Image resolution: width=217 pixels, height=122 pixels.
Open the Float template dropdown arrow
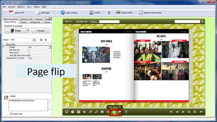click(x=28, y=30)
